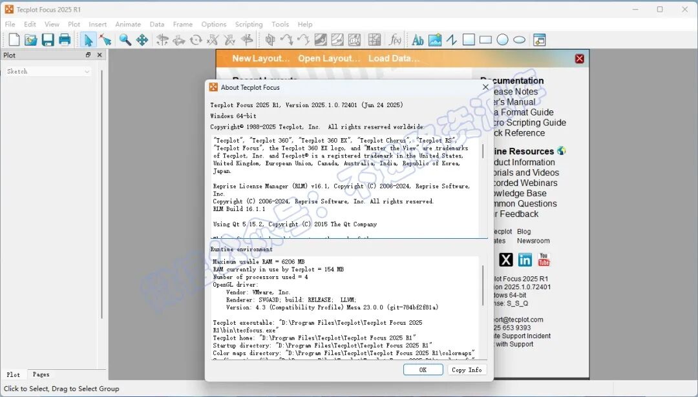The image size is (698, 397).
Task: Click the Z-axis rotate tool
Action: click(247, 40)
